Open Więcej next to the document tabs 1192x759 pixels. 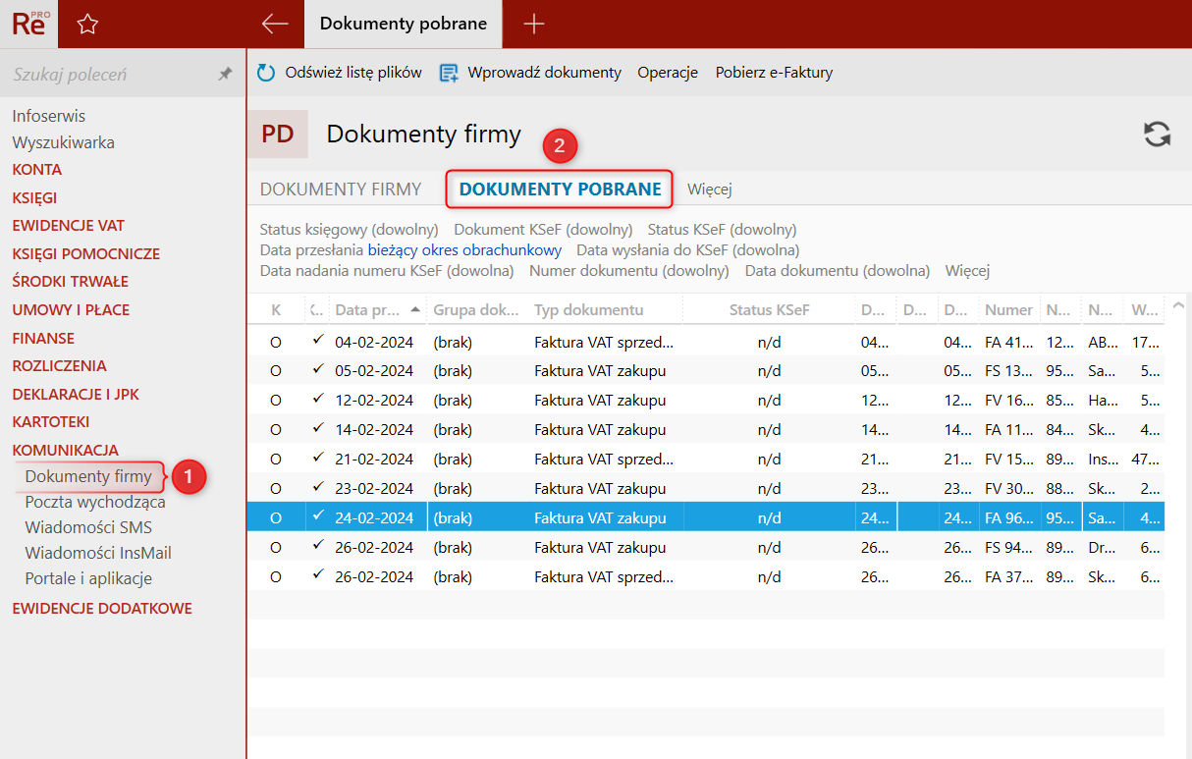coord(710,190)
